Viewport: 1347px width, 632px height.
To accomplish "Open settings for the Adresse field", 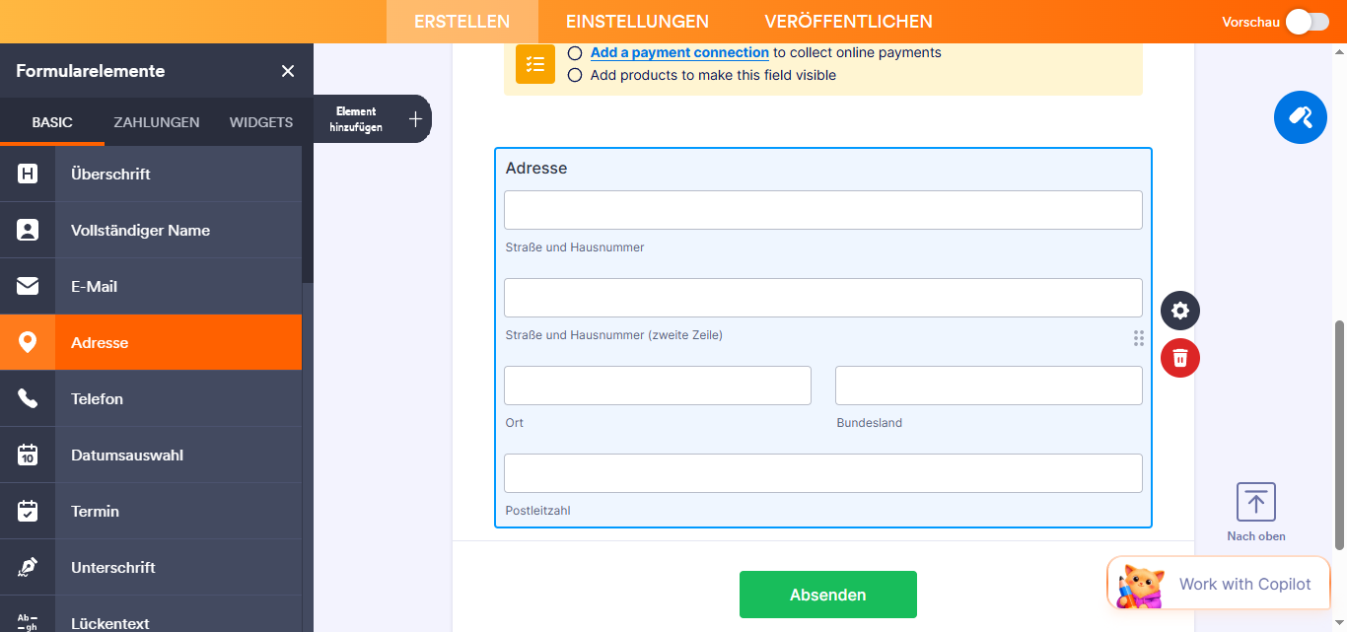I will click(x=1179, y=311).
